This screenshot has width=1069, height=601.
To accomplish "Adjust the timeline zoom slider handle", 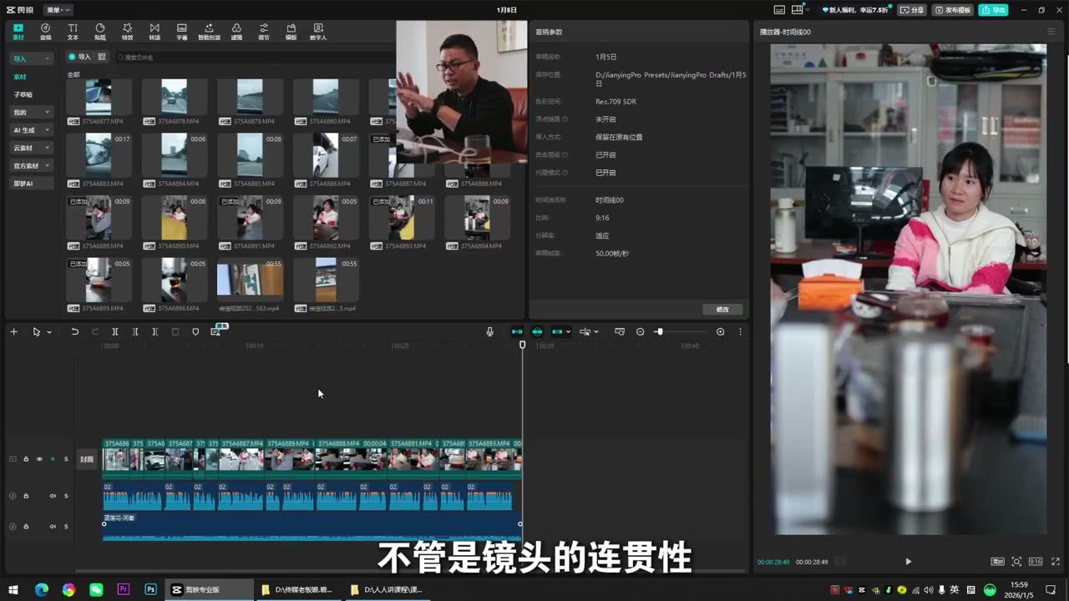I will 659,331.
